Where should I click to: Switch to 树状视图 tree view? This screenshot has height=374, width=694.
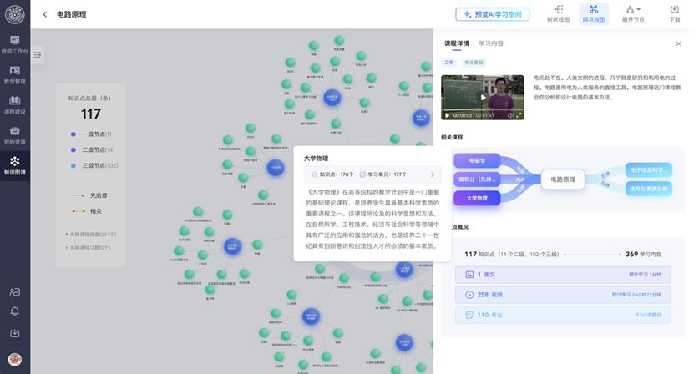(x=558, y=13)
